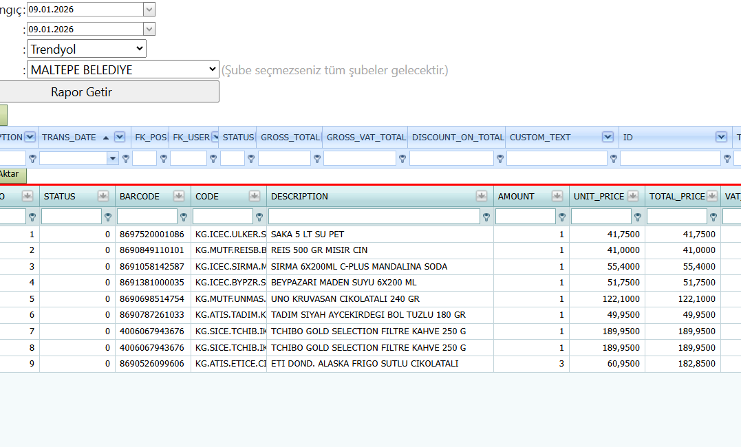The width and height of the screenshot is (741, 447).
Task: Open ID column header dropdown arrow
Action: 721,137
